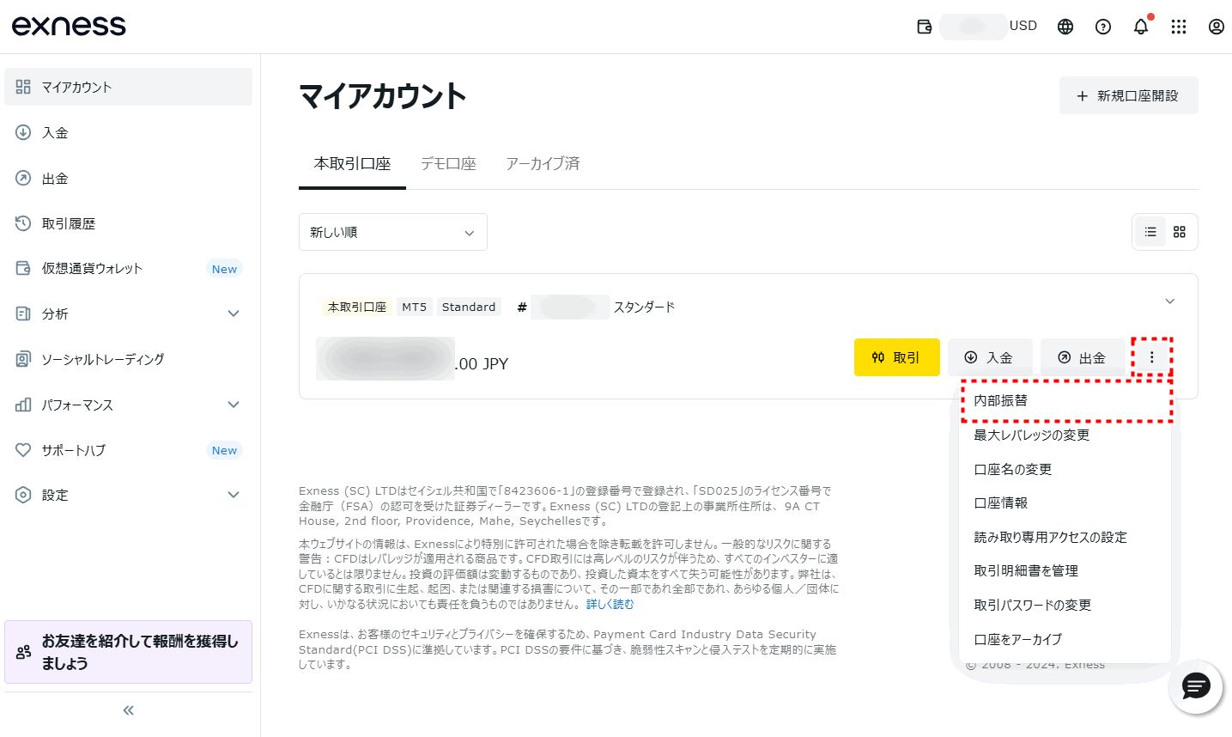
Task: Expand the パフォーマンス sidebar section
Action: [x=129, y=405]
